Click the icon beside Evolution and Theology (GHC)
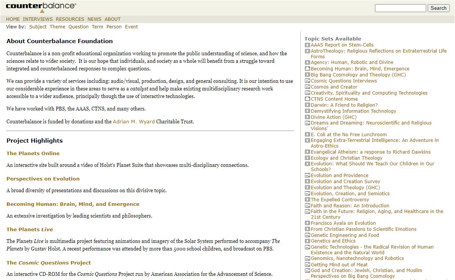The width and height of the screenshot is (455, 280). tap(308, 188)
